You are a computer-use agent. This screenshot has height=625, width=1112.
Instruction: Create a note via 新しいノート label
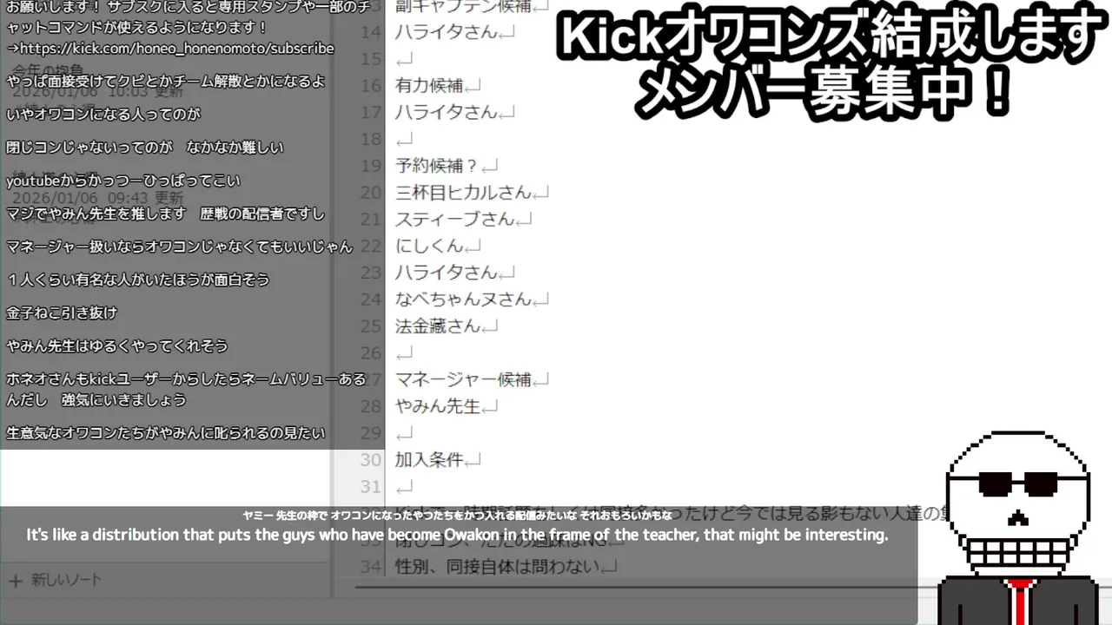coord(67,580)
